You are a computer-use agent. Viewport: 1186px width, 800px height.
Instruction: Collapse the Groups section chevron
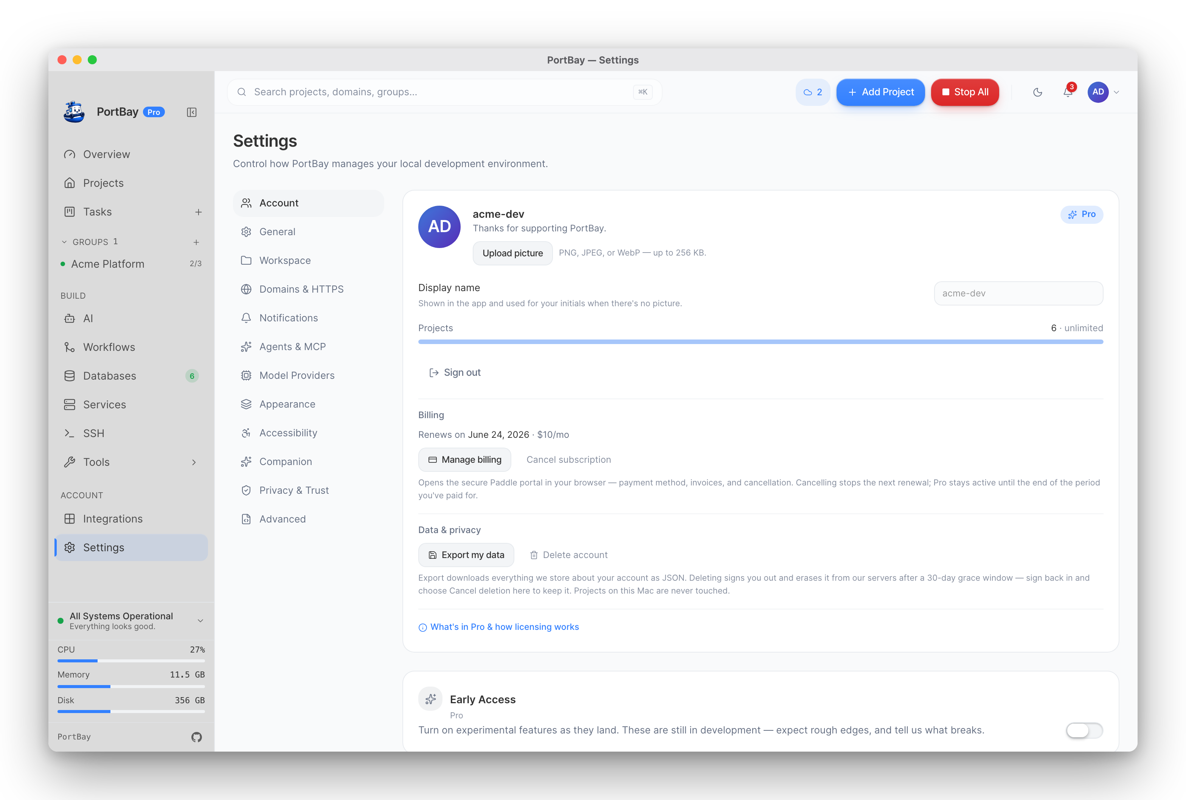pos(64,242)
